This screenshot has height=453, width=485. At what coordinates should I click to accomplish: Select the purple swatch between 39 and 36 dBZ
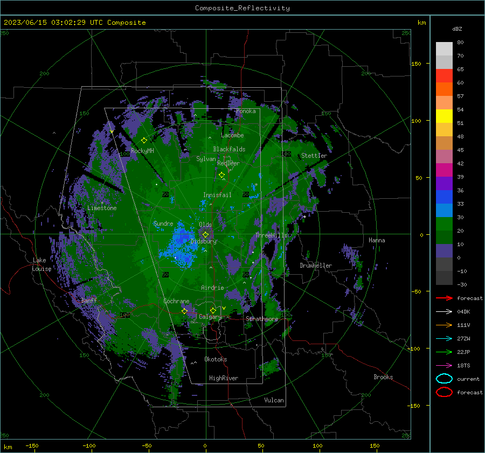pyautogui.click(x=444, y=183)
